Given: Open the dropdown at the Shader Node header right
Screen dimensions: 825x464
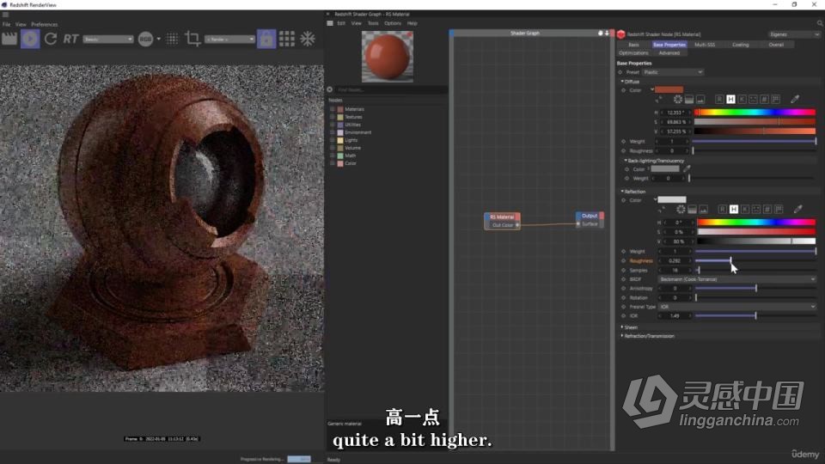Looking at the screenshot, I should (794, 34).
